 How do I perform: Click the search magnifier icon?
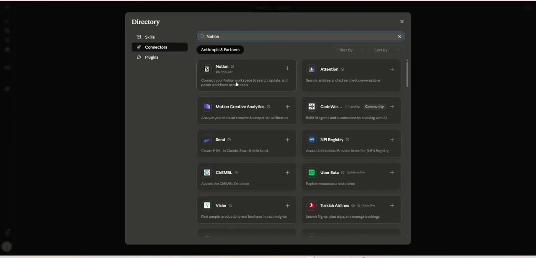(202, 36)
